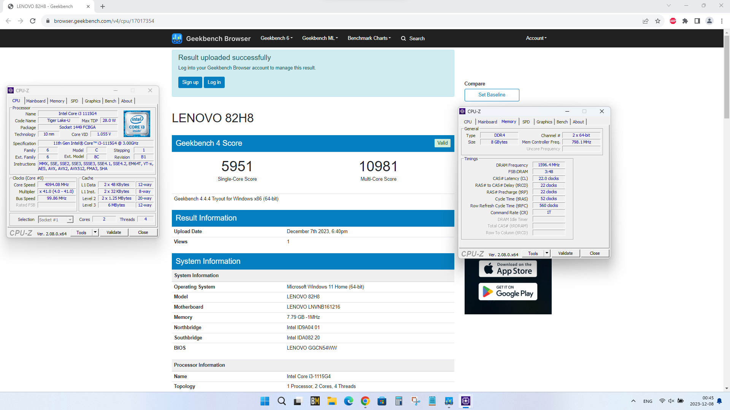730x410 pixels.
Task: Open Windows Start menu
Action: click(265, 401)
